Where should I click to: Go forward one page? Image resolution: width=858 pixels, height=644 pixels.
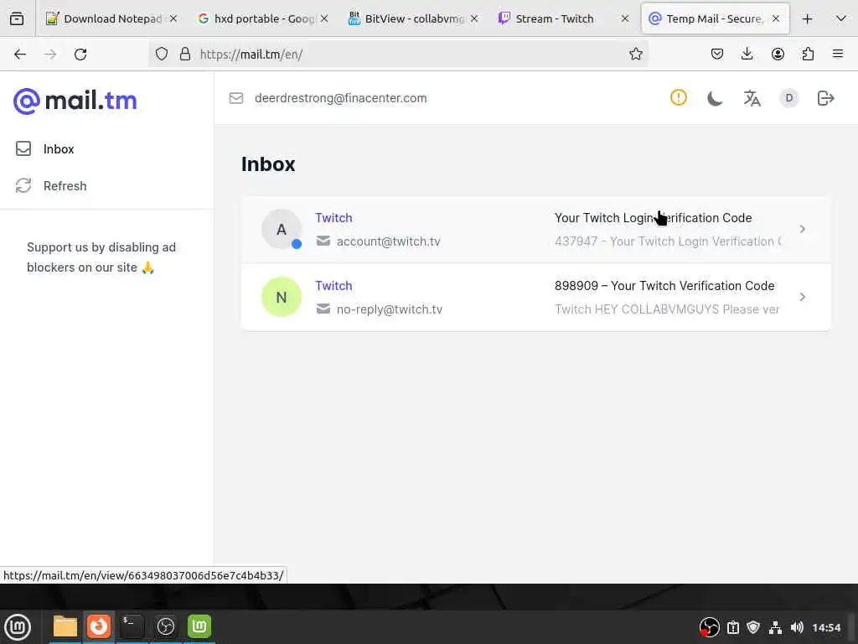point(50,54)
